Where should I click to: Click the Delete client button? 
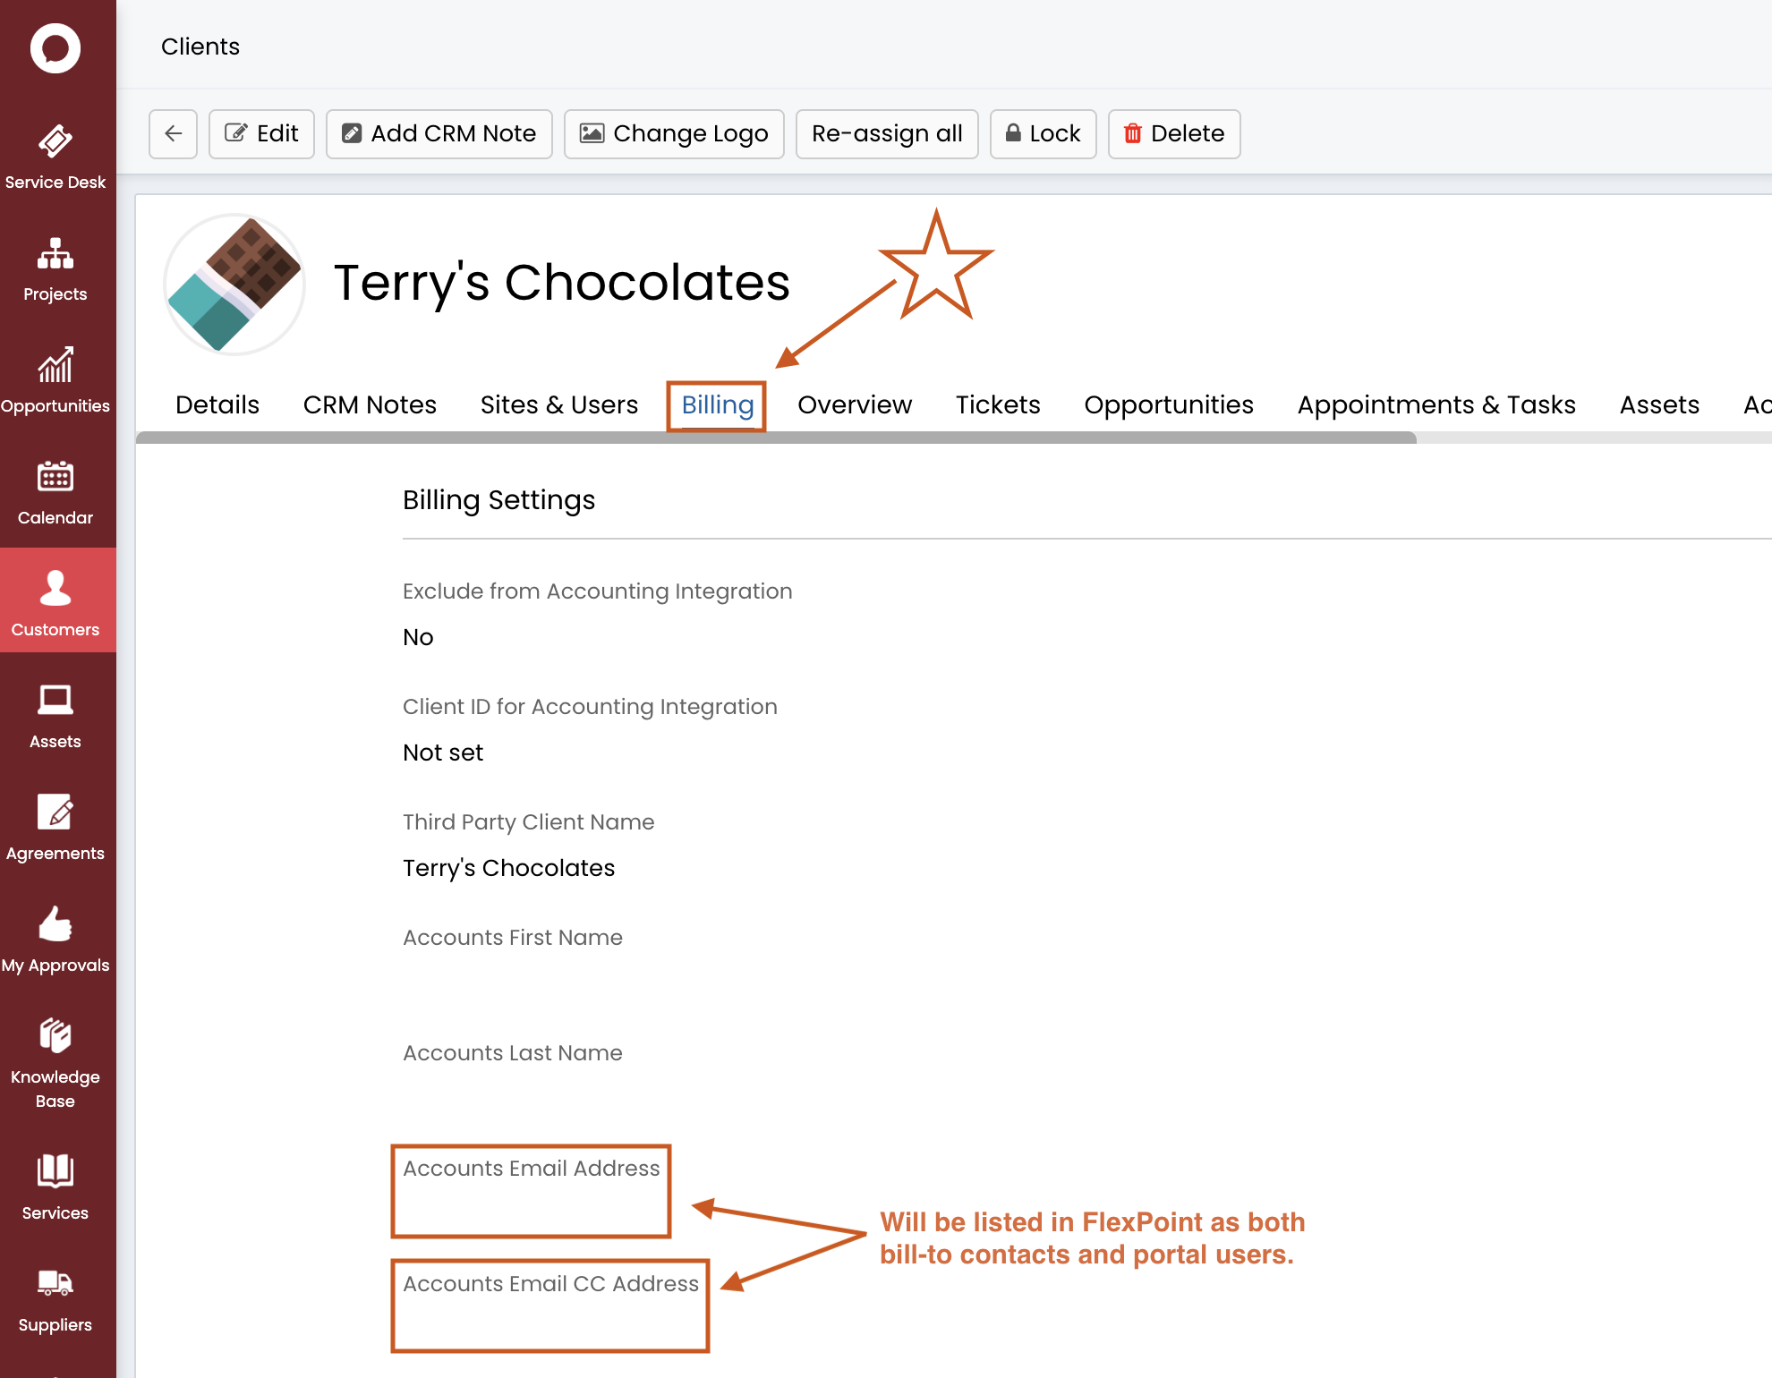(x=1174, y=134)
